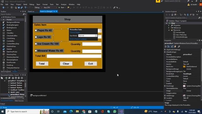Expand the (ApplicationSettings) property
The height and width of the screenshot is (114, 202).
pyautogui.click(x=165, y=50)
